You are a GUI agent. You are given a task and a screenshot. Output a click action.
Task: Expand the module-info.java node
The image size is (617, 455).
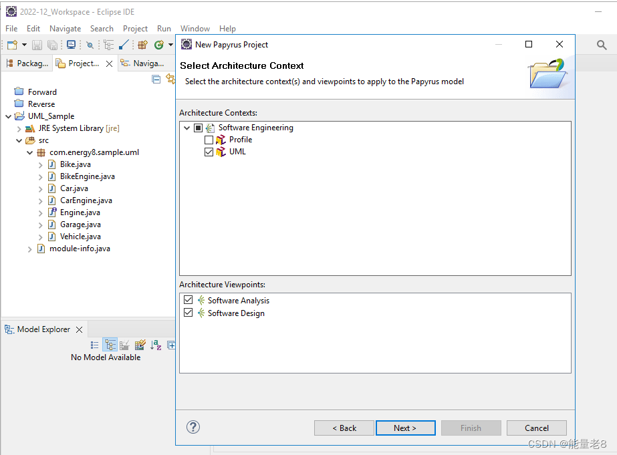point(29,249)
